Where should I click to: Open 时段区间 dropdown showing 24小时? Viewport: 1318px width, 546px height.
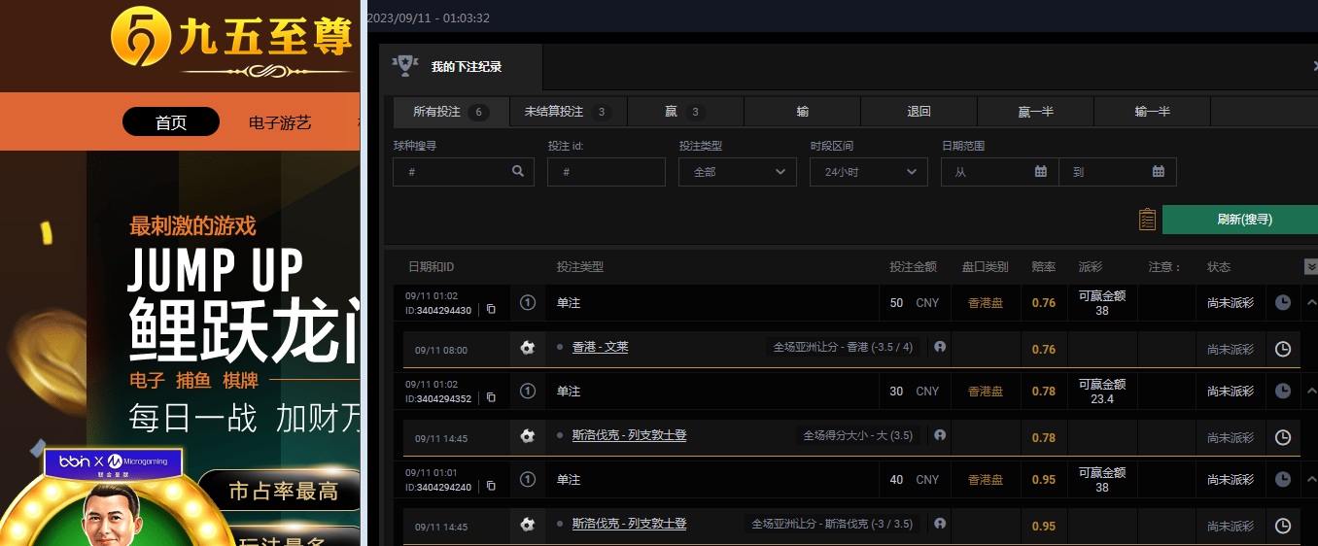pos(869,172)
